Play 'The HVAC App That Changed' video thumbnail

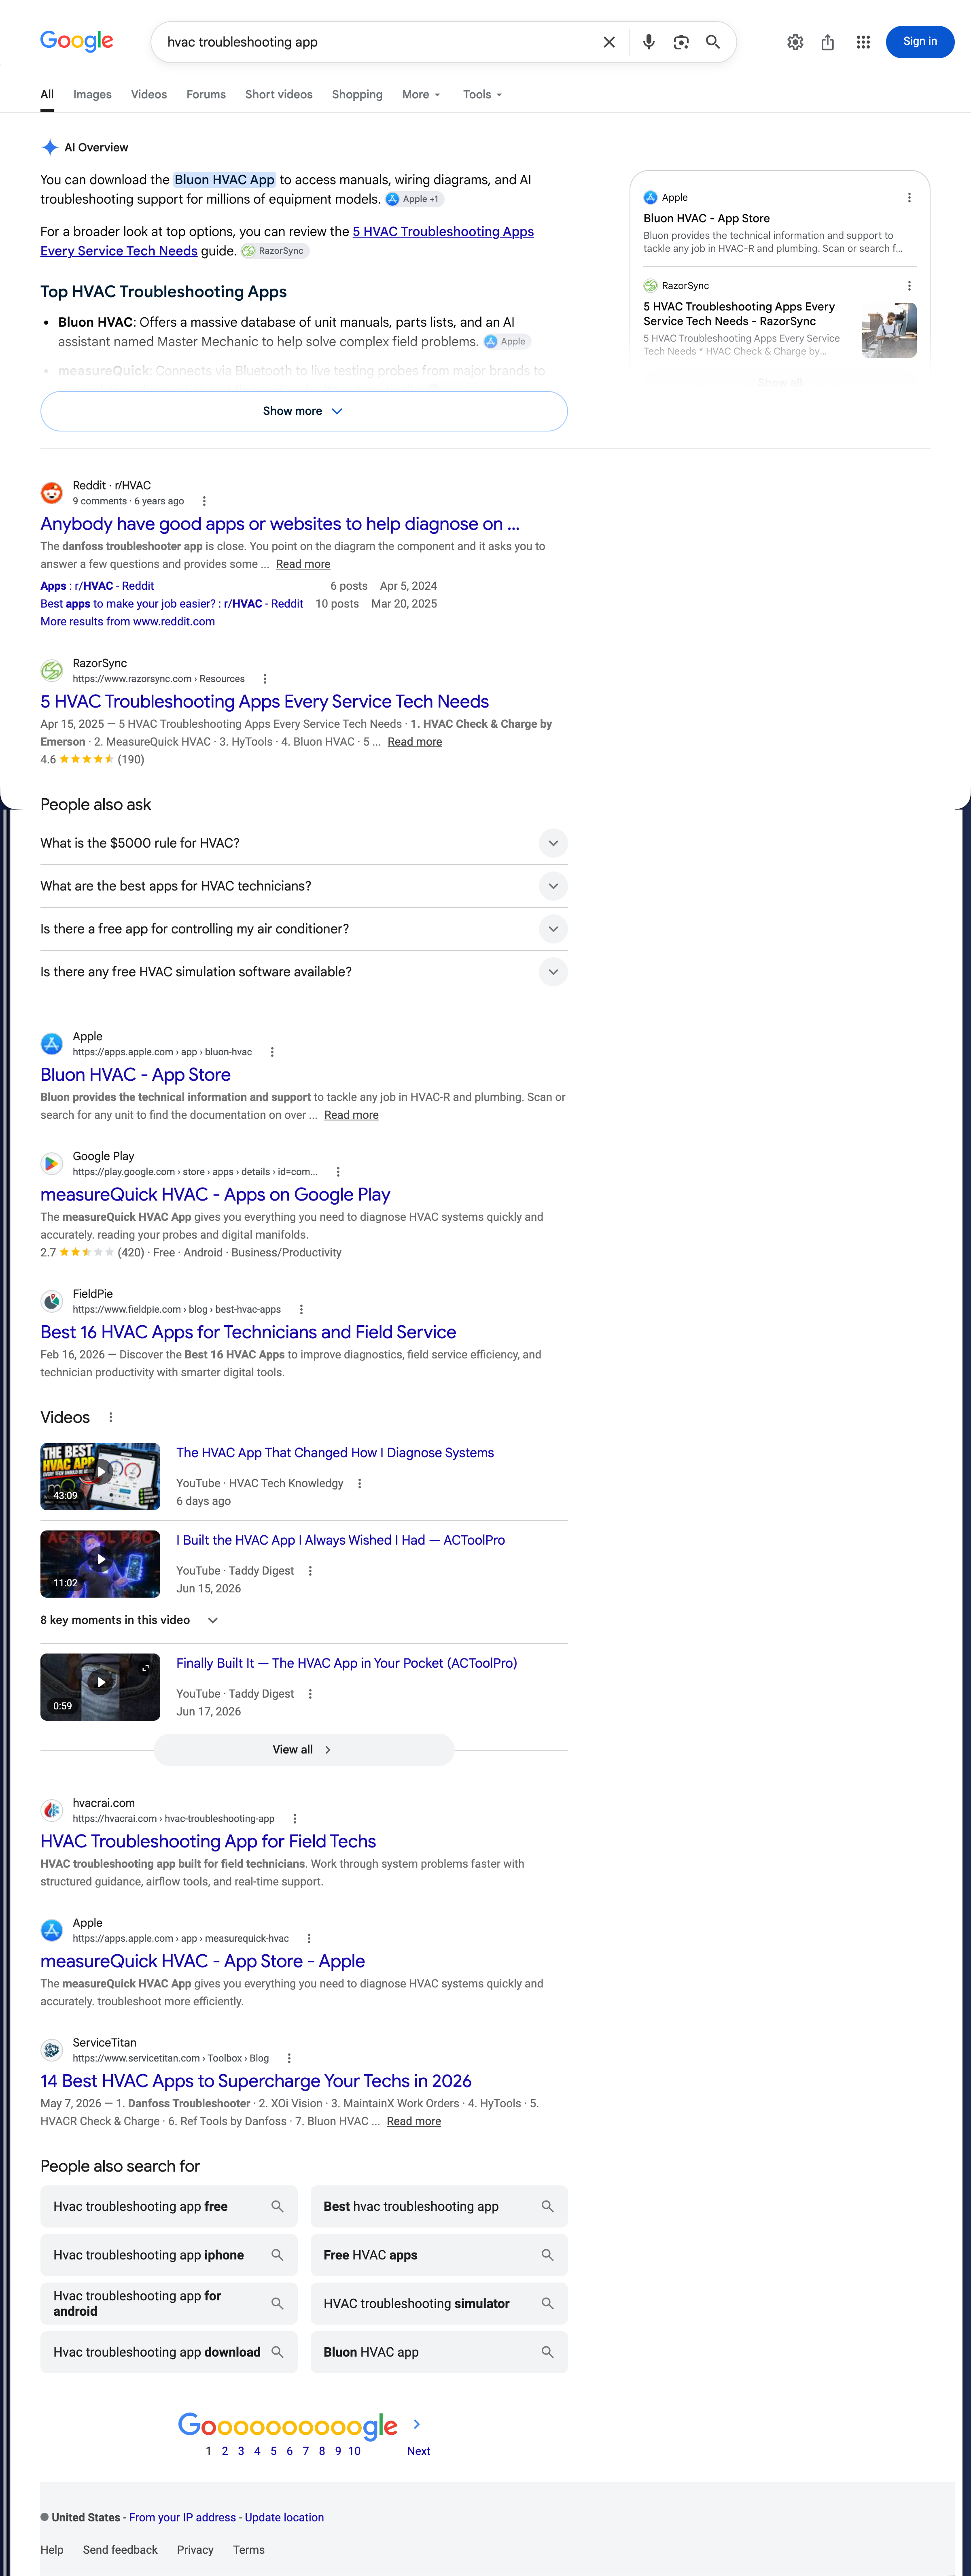pos(100,1476)
